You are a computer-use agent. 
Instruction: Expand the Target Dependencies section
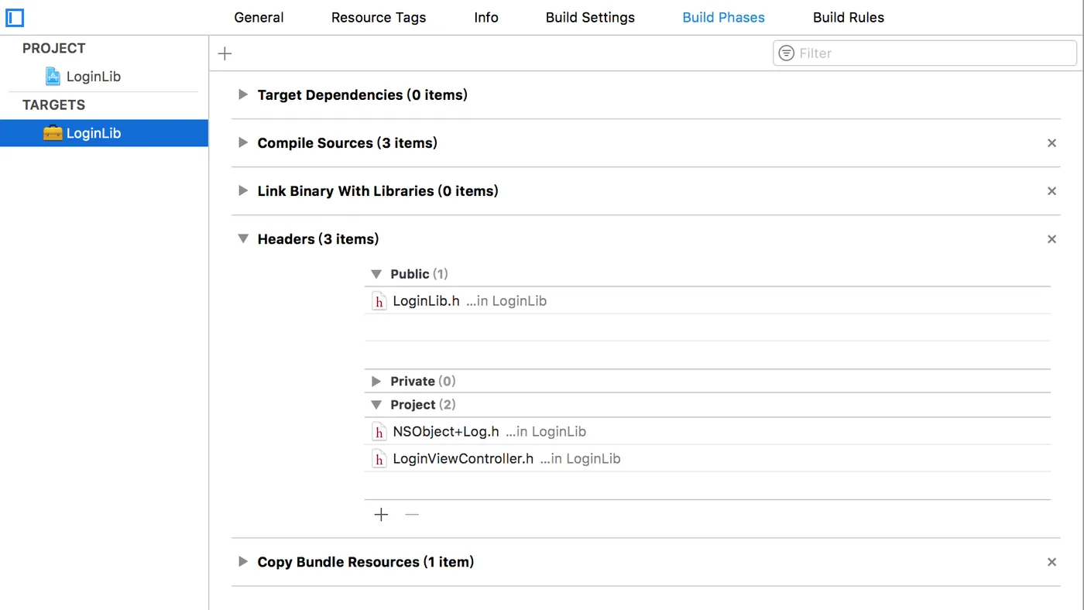(x=243, y=95)
